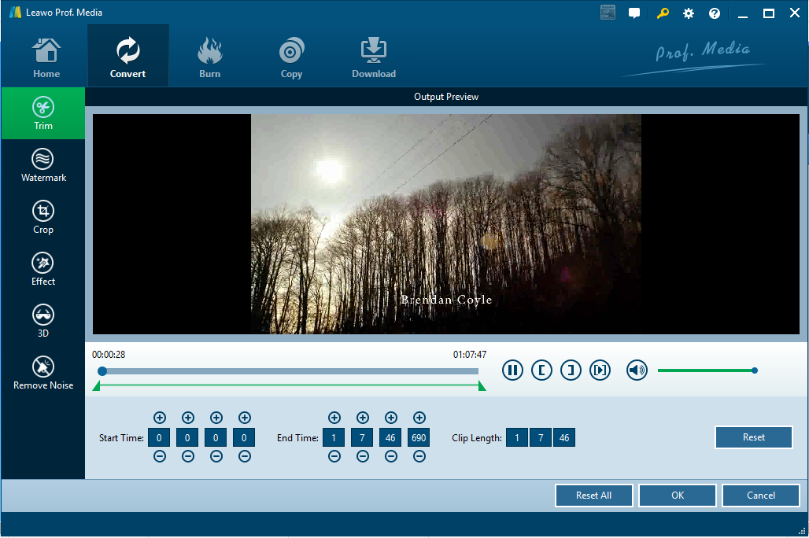This screenshot has height=538, width=809.
Task: Mute the preview audio speaker
Action: pyautogui.click(x=637, y=370)
